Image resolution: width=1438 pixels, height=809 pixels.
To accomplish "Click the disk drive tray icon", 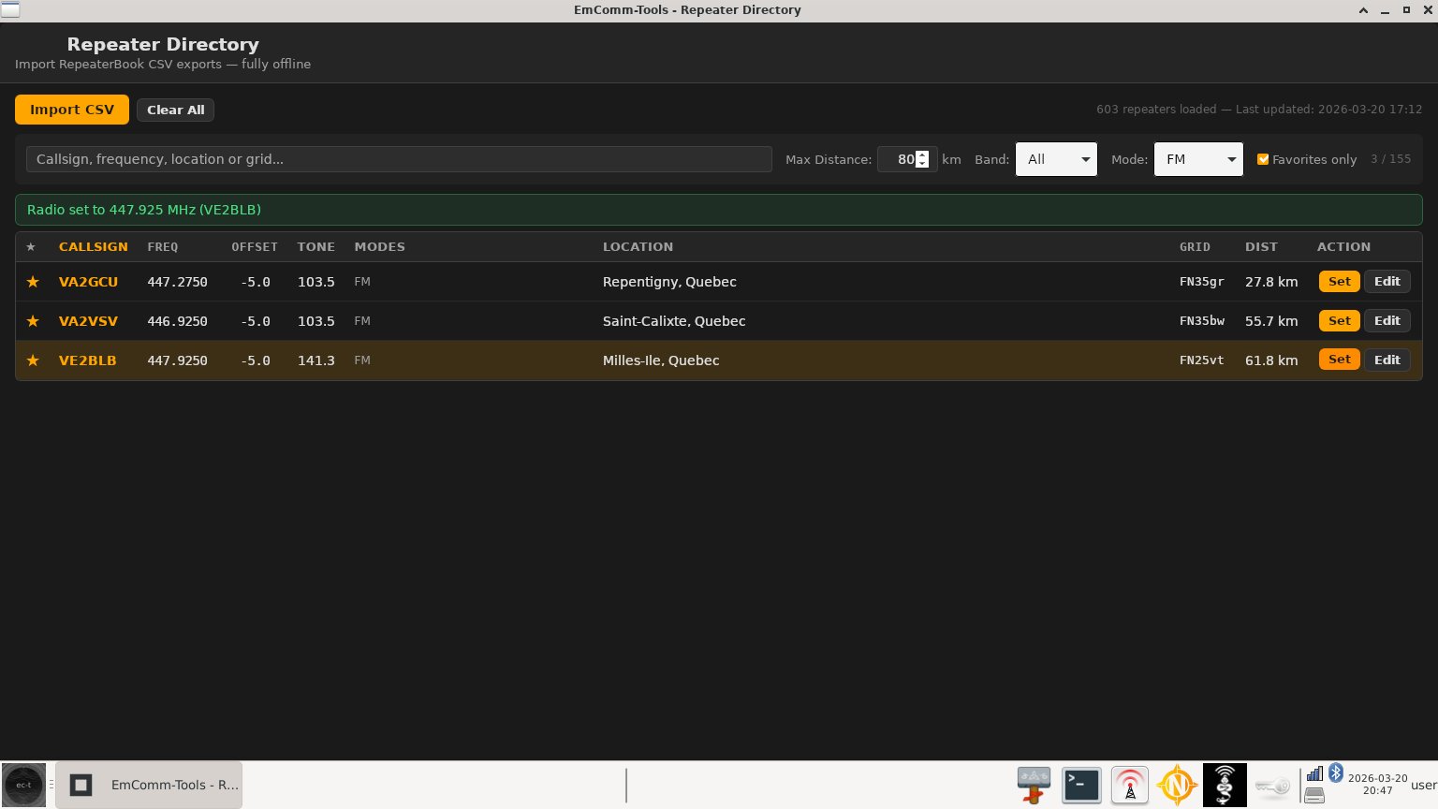I will coord(1314,795).
